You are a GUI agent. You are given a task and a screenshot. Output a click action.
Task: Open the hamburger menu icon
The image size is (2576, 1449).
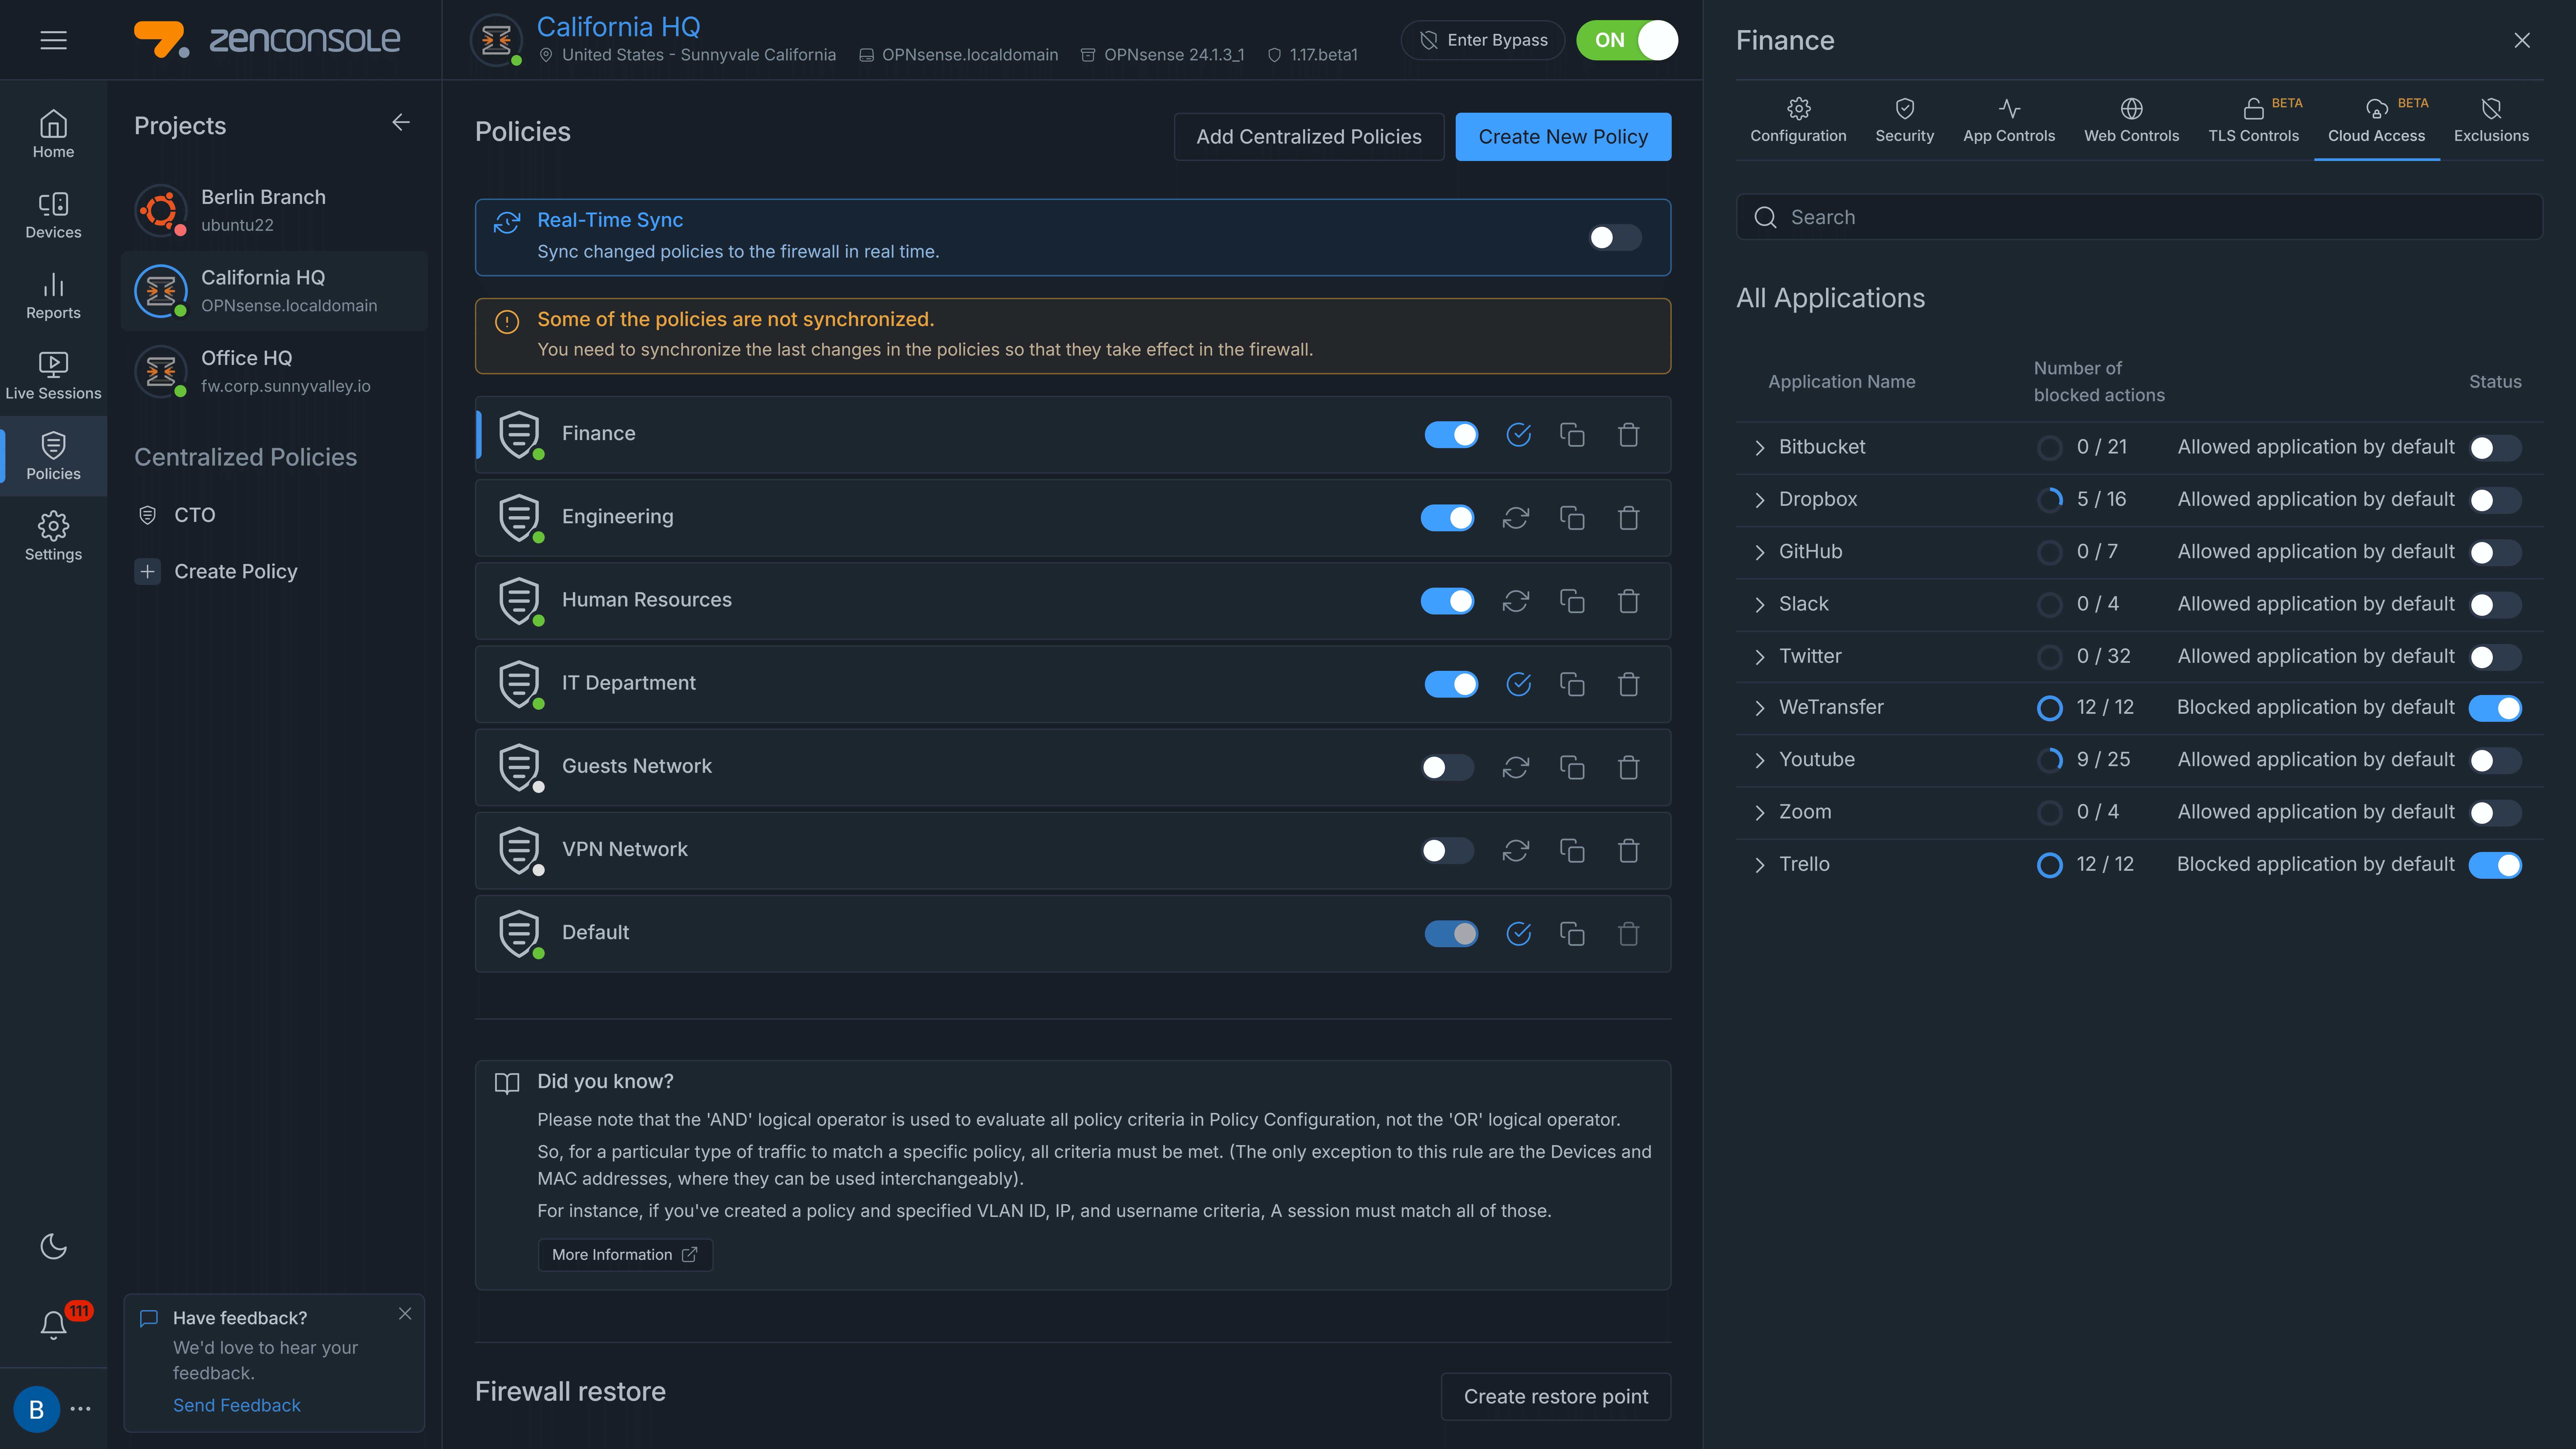pos(53,40)
